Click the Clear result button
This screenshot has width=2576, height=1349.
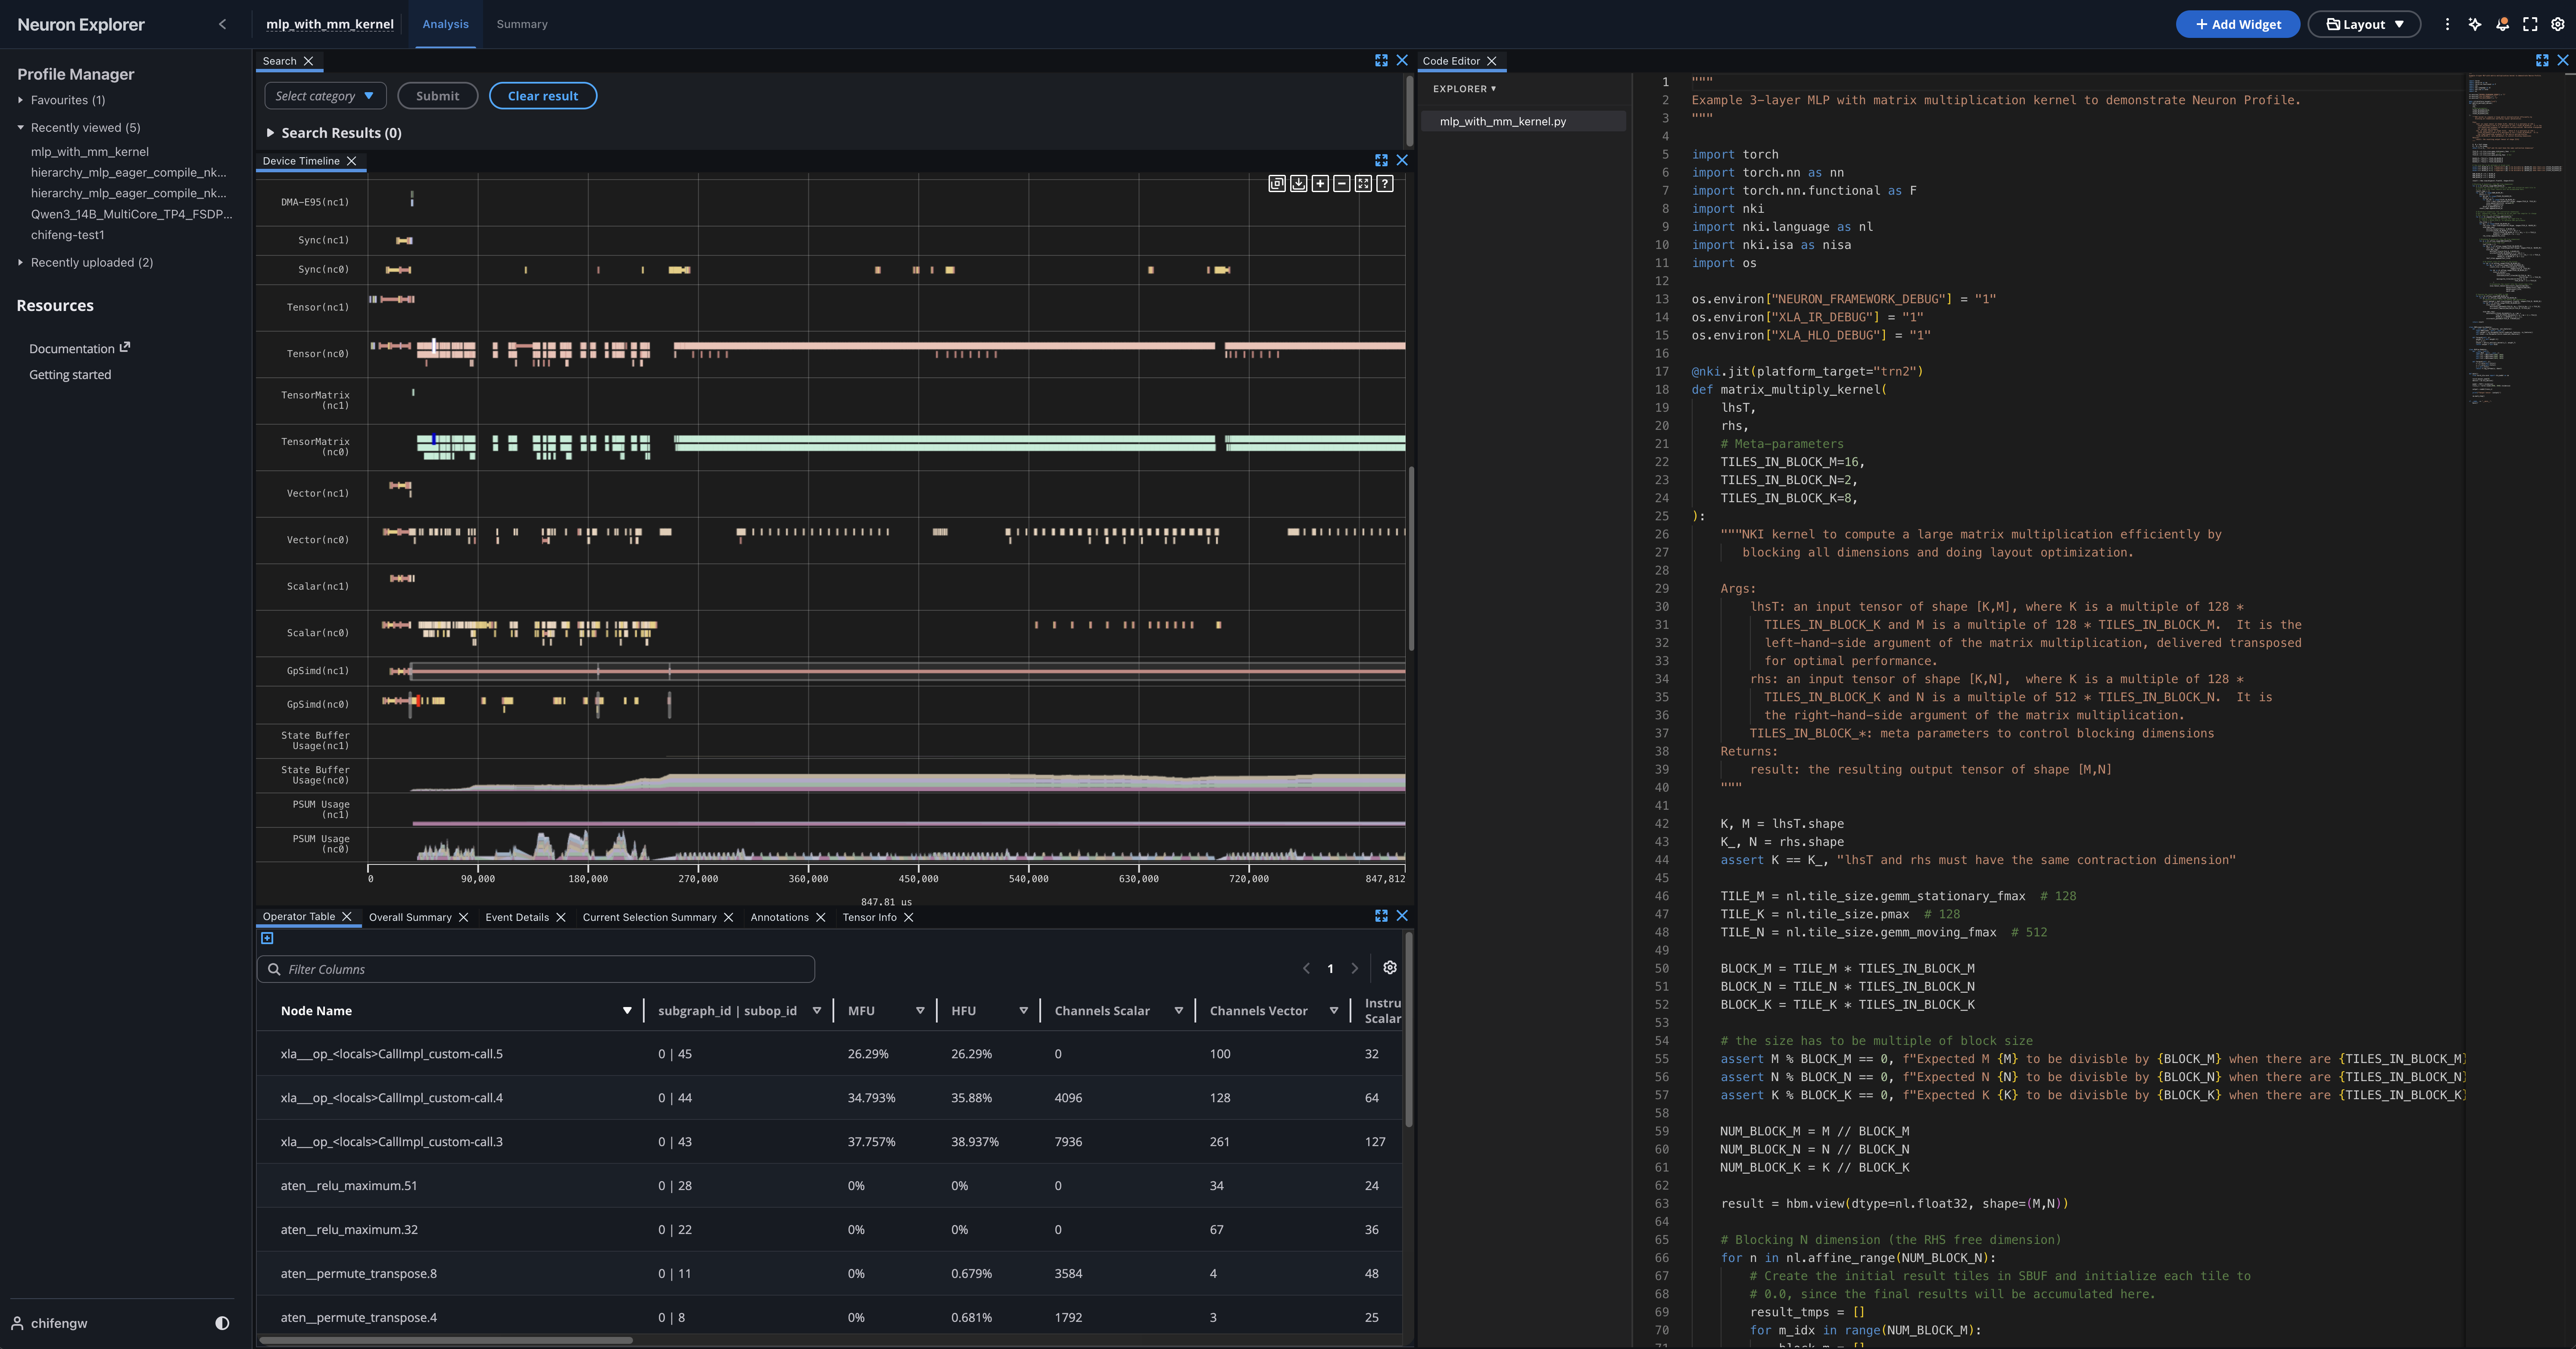(542, 96)
